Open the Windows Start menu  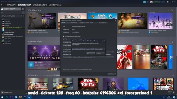(2, 97)
